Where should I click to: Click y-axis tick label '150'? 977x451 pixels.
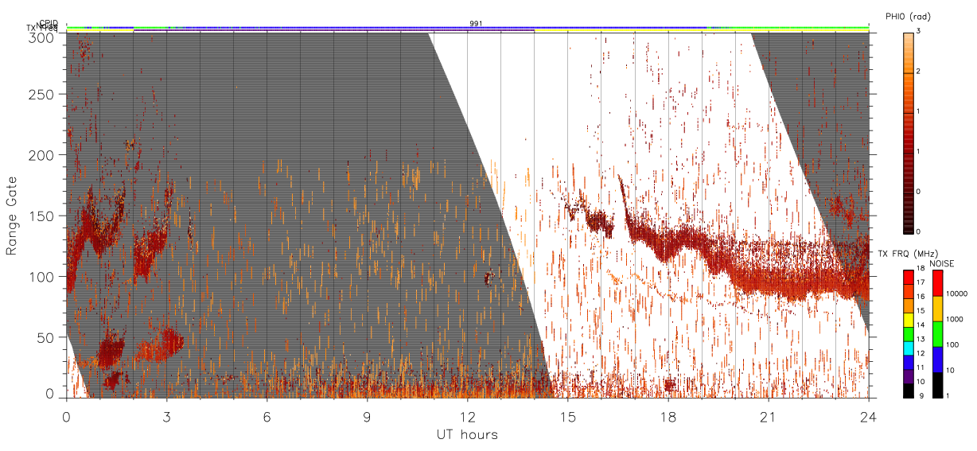pyautogui.click(x=43, y=216)
